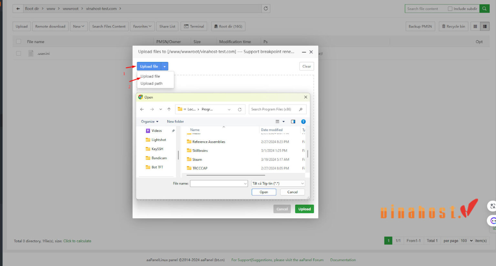Open the file type filter dropdown
496x266 pixels.
click(278, 183)
